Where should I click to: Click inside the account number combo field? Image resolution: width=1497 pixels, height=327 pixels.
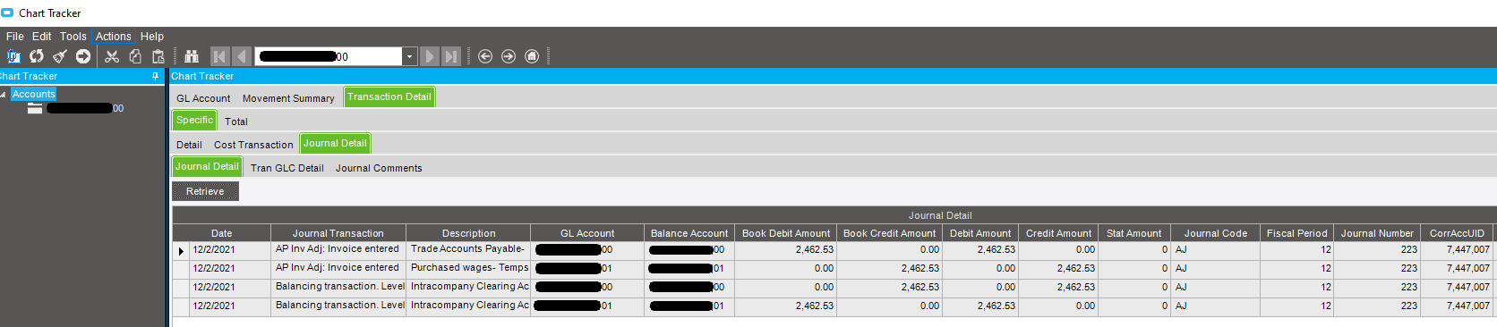click(329, 56)
